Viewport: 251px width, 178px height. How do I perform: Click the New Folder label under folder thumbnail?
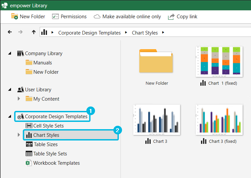coord(157,83)
